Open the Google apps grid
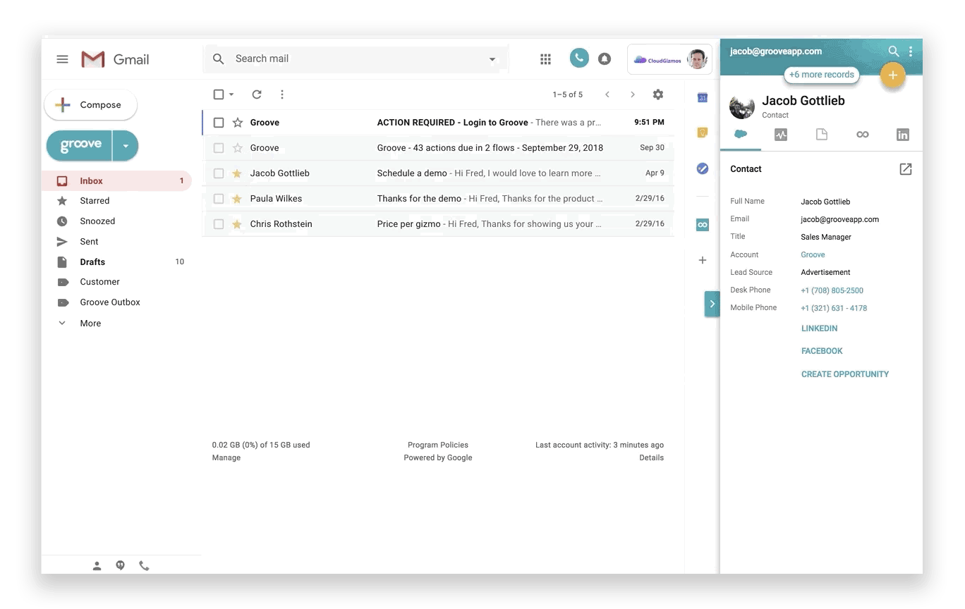The height and width of the screenshot is (609, 965). 545,59
